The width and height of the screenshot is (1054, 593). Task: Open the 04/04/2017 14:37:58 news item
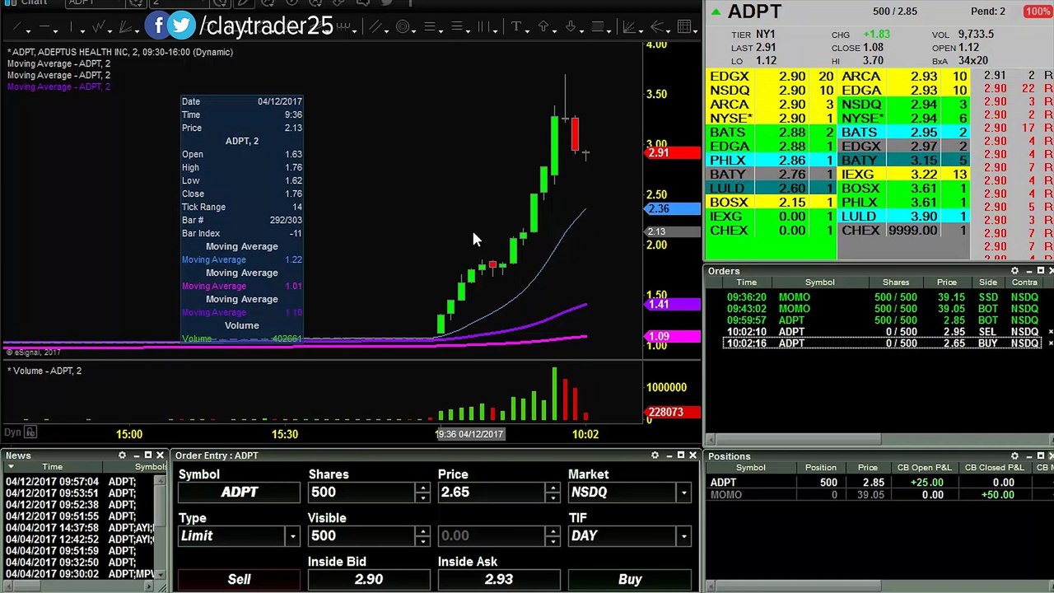79,528
